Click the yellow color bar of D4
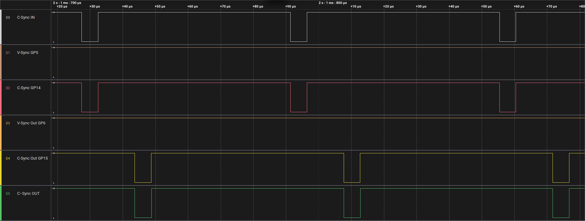 pos(1,168)
